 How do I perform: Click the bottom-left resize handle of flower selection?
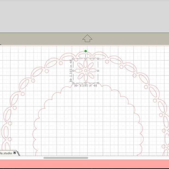pyautogui.click(x=73, y=83)
